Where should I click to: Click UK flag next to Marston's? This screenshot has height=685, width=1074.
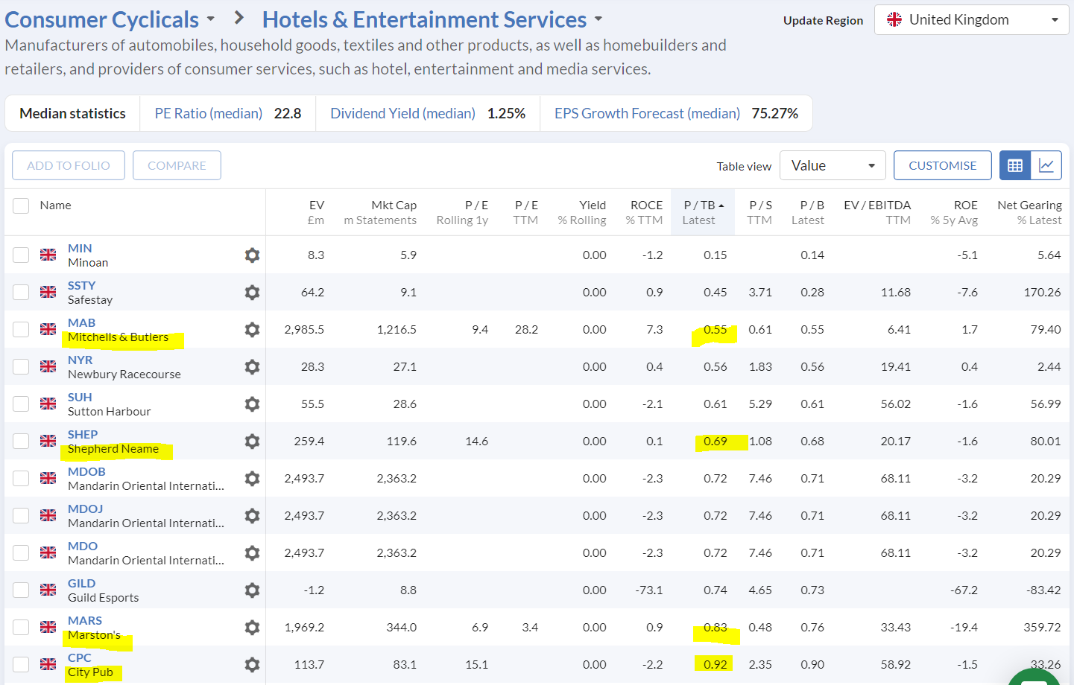click(48, 627)
